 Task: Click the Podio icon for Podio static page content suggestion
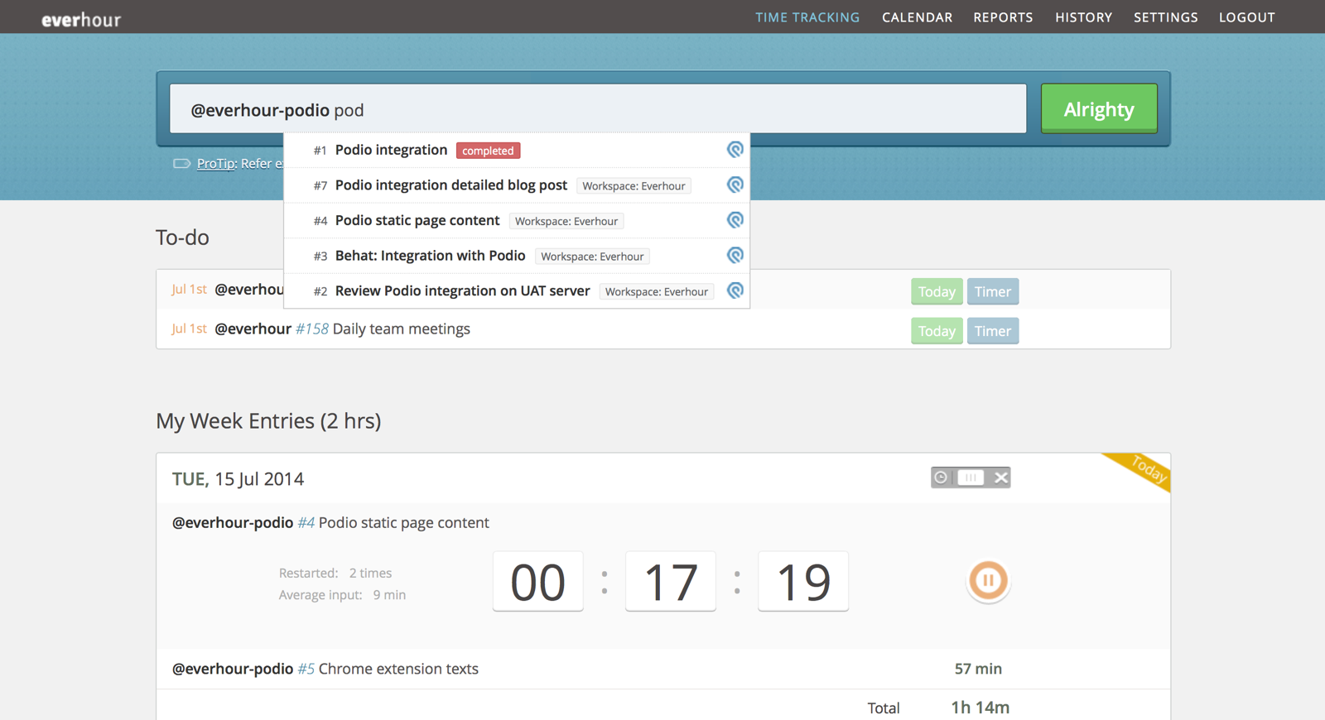click(x=735, y=220)
